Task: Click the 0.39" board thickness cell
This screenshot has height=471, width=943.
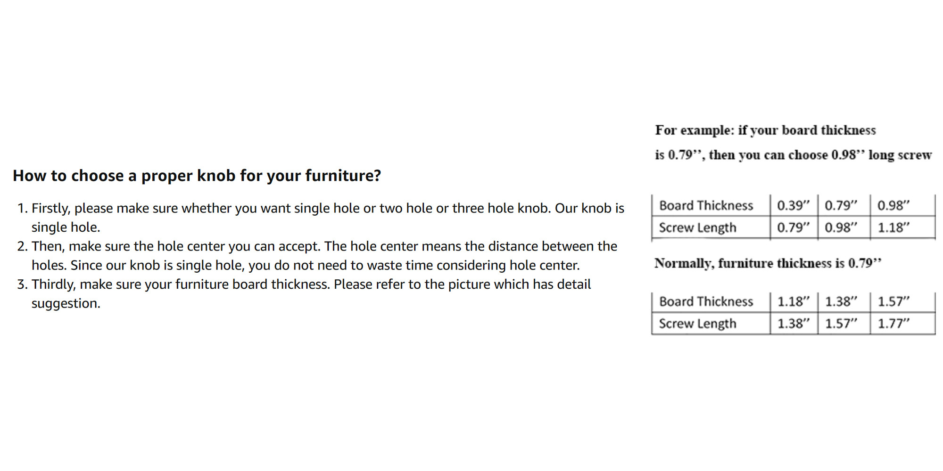Action: (793, 206)
